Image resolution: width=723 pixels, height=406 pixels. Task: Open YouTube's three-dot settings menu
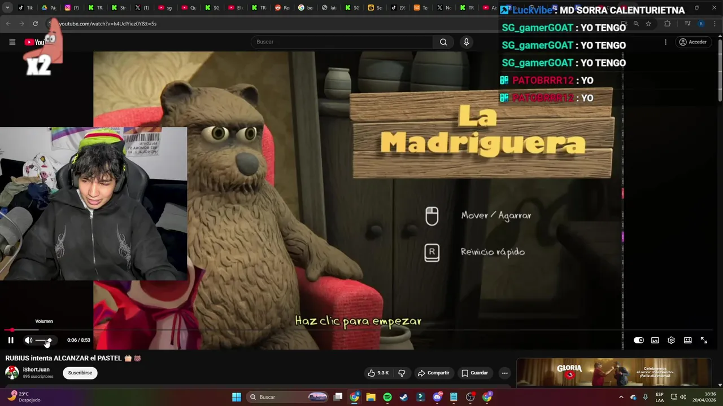[665, 42]
